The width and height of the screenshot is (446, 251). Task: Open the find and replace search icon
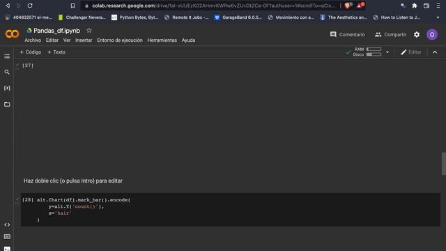coord(7,72)
